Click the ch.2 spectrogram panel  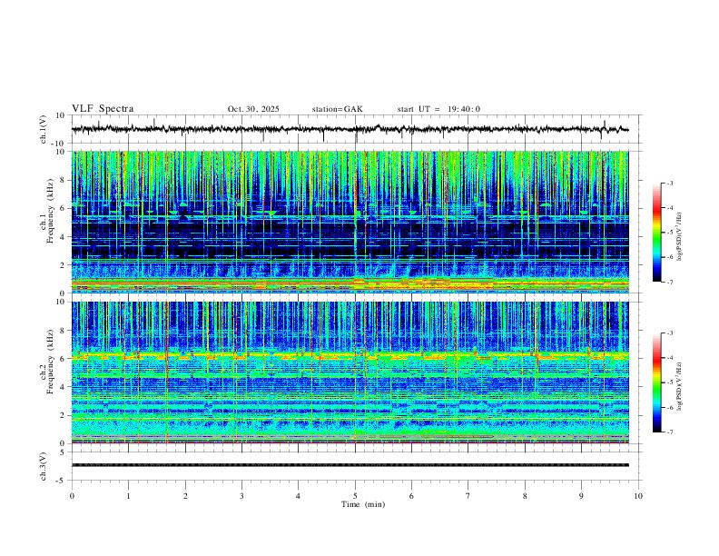tap(350, 372)
